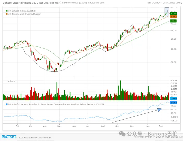Screen dimensions: 183x141
Task: Click the Mar label on the time axis
Action: (31, 126)
